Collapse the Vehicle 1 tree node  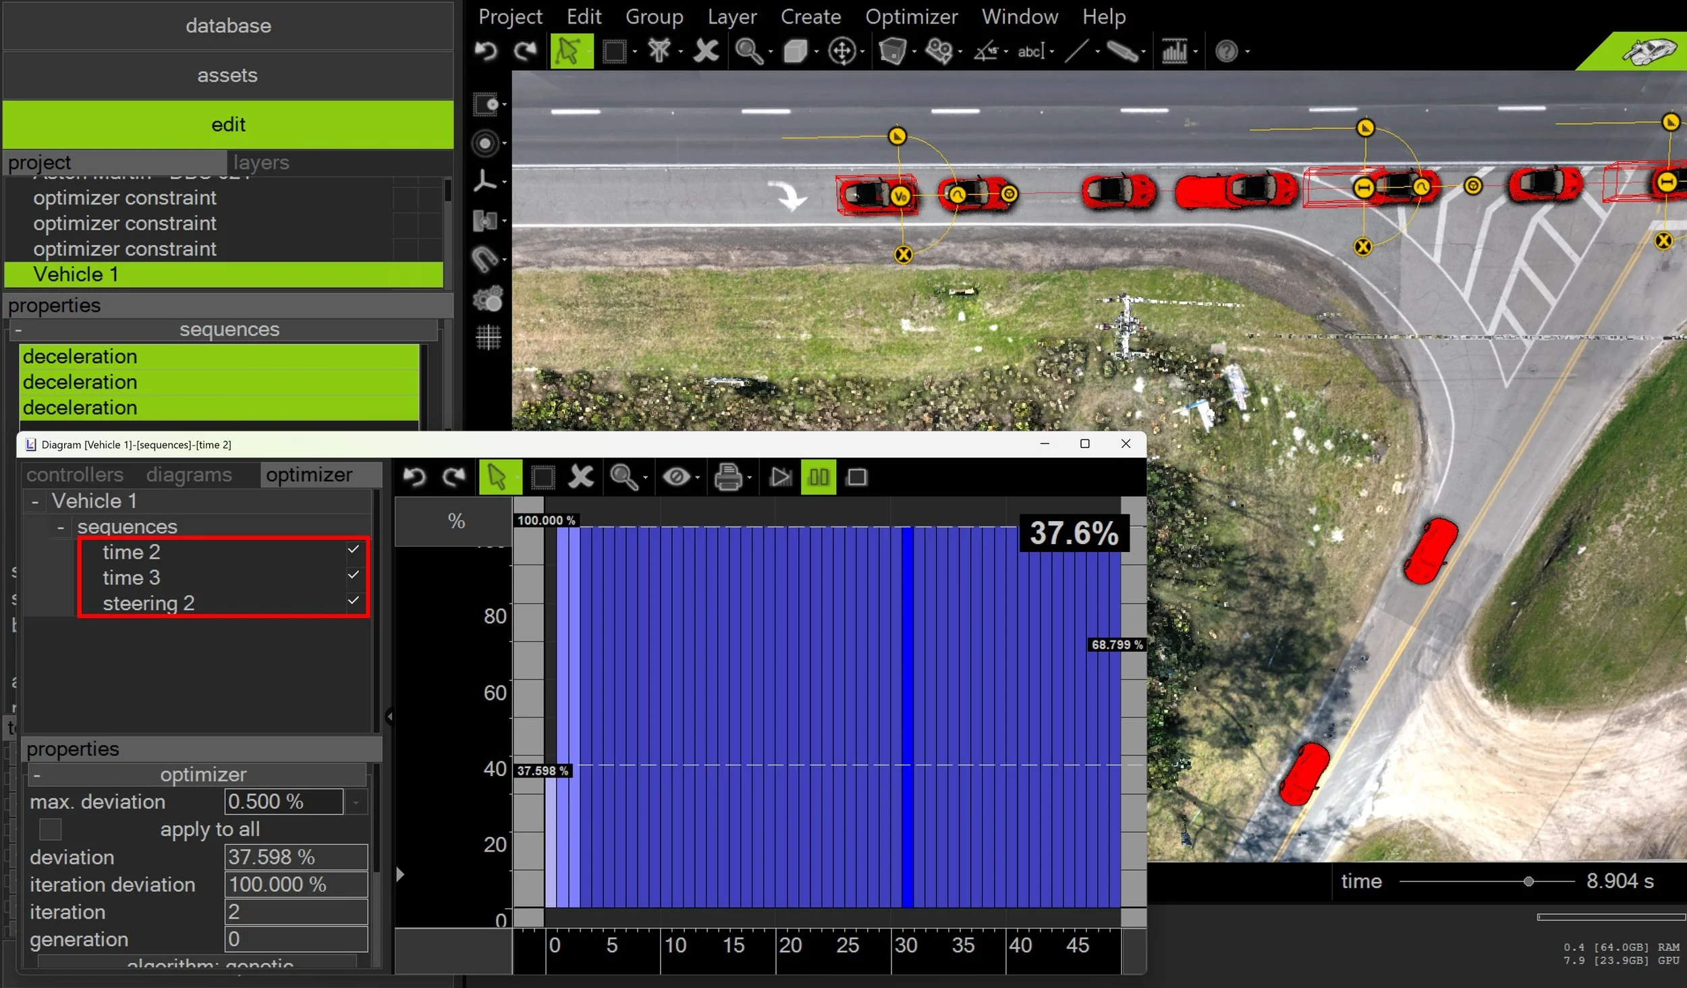[35, 501]
